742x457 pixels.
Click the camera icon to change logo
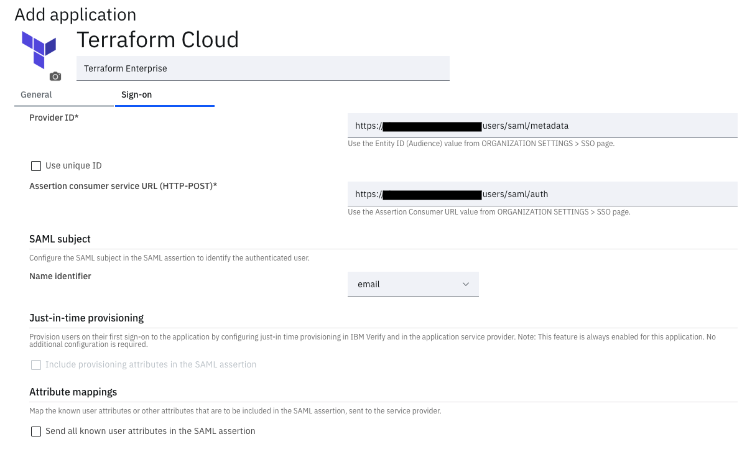click(x=55, y=76)
